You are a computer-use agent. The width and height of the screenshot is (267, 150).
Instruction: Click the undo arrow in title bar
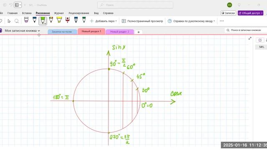(11, 5)
